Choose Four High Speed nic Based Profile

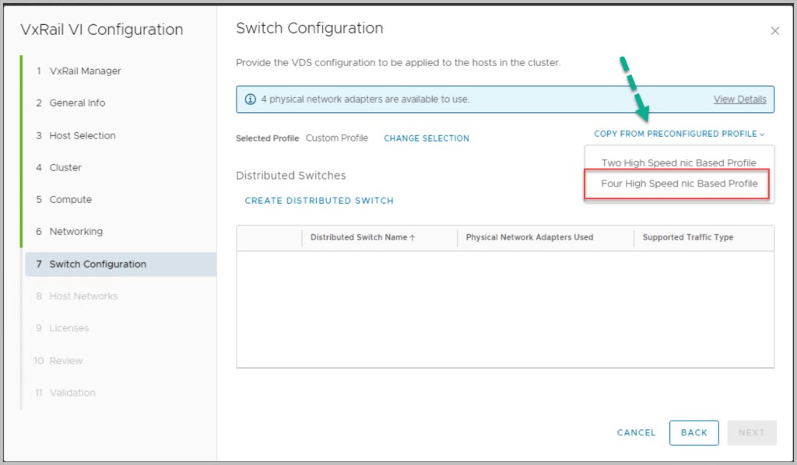coord(679,184)
